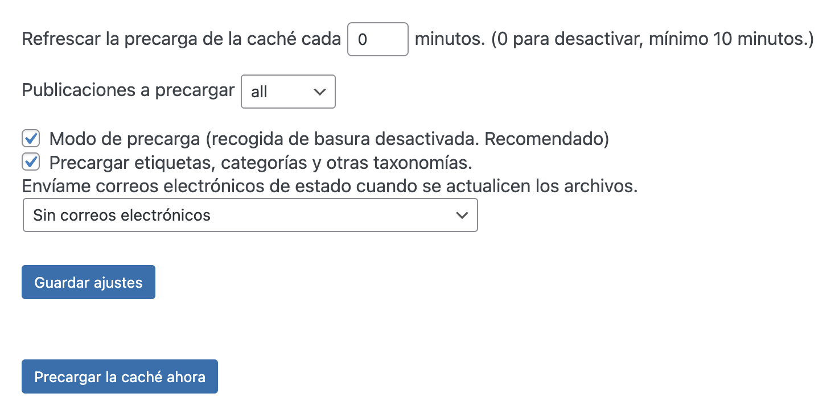
Task: Open the "Publicaciones a precargar" dropdown
Action: [x=288, y=92]
